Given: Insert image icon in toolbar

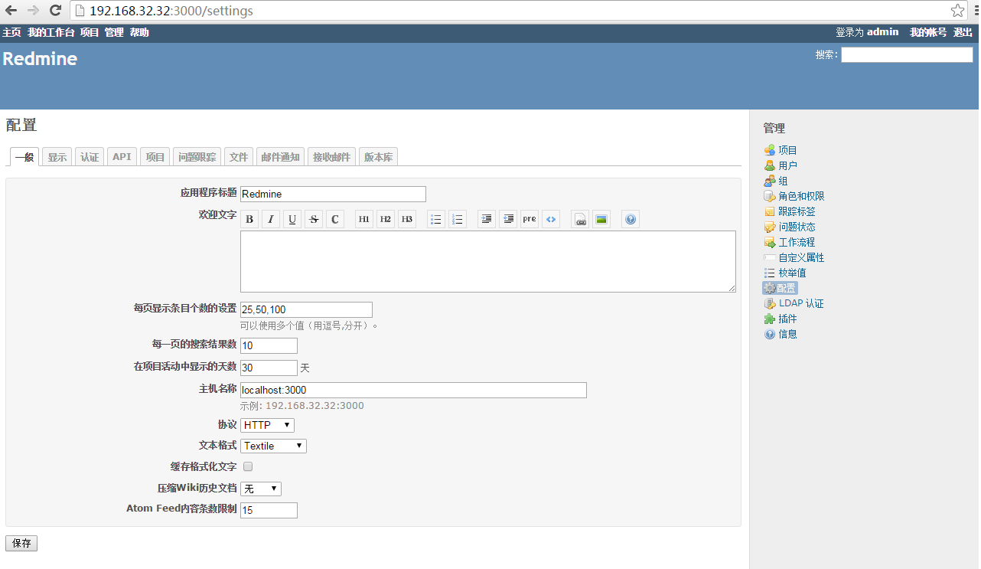Looking at the screenshot, I should (x=601, y=220).
